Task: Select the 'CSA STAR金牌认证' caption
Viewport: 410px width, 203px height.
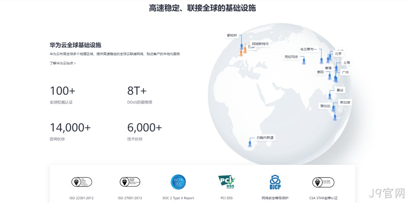Action: point(323,198)
